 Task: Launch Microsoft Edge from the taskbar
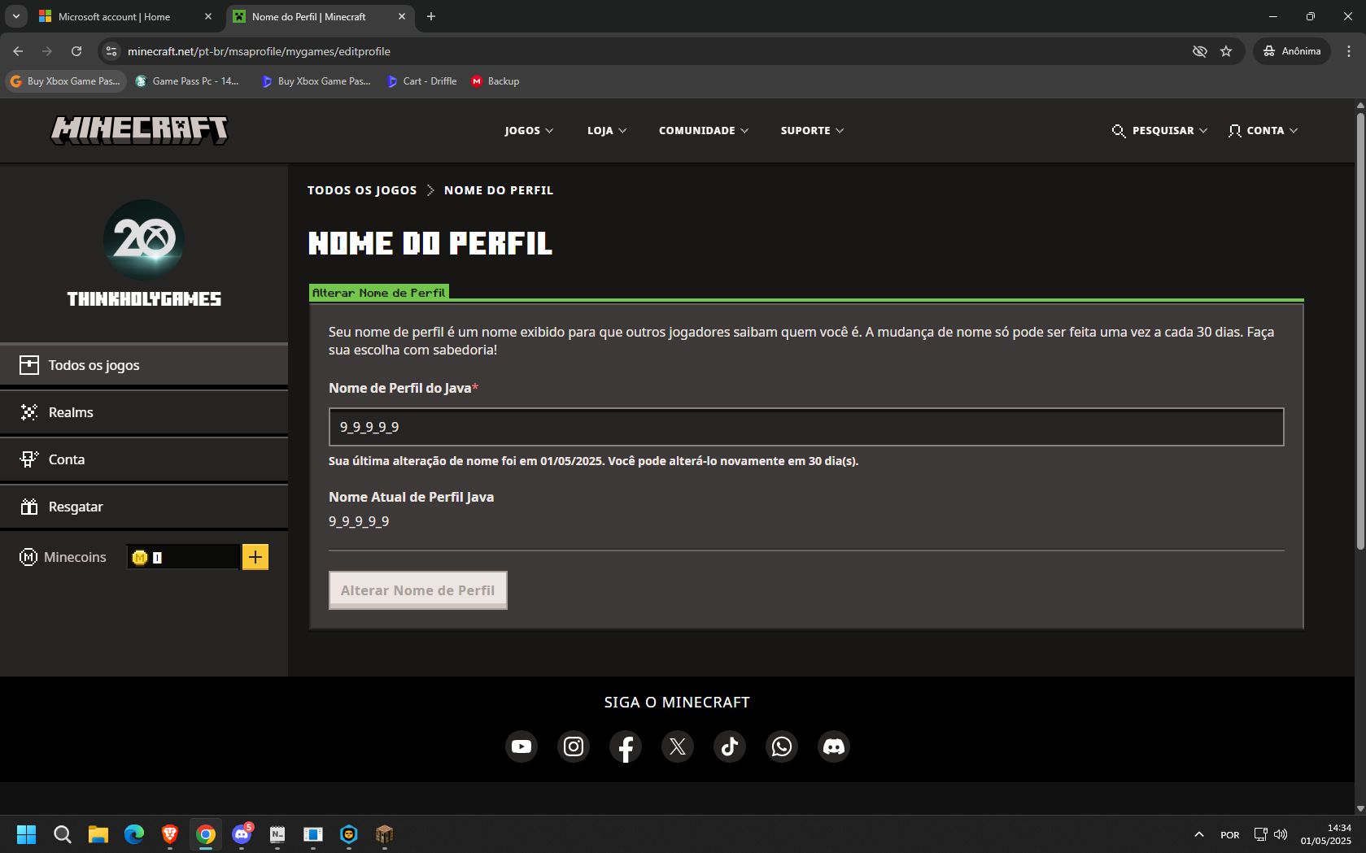[134, 834]
